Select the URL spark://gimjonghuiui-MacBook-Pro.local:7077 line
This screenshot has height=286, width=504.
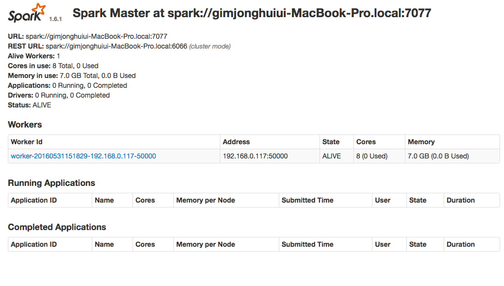[x=87, y=36]
